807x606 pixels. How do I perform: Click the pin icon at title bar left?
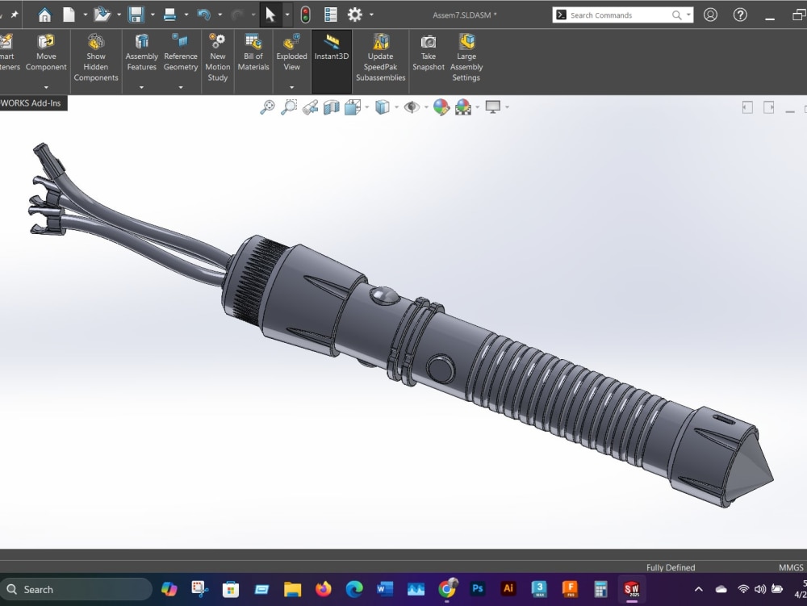[15, 15]
